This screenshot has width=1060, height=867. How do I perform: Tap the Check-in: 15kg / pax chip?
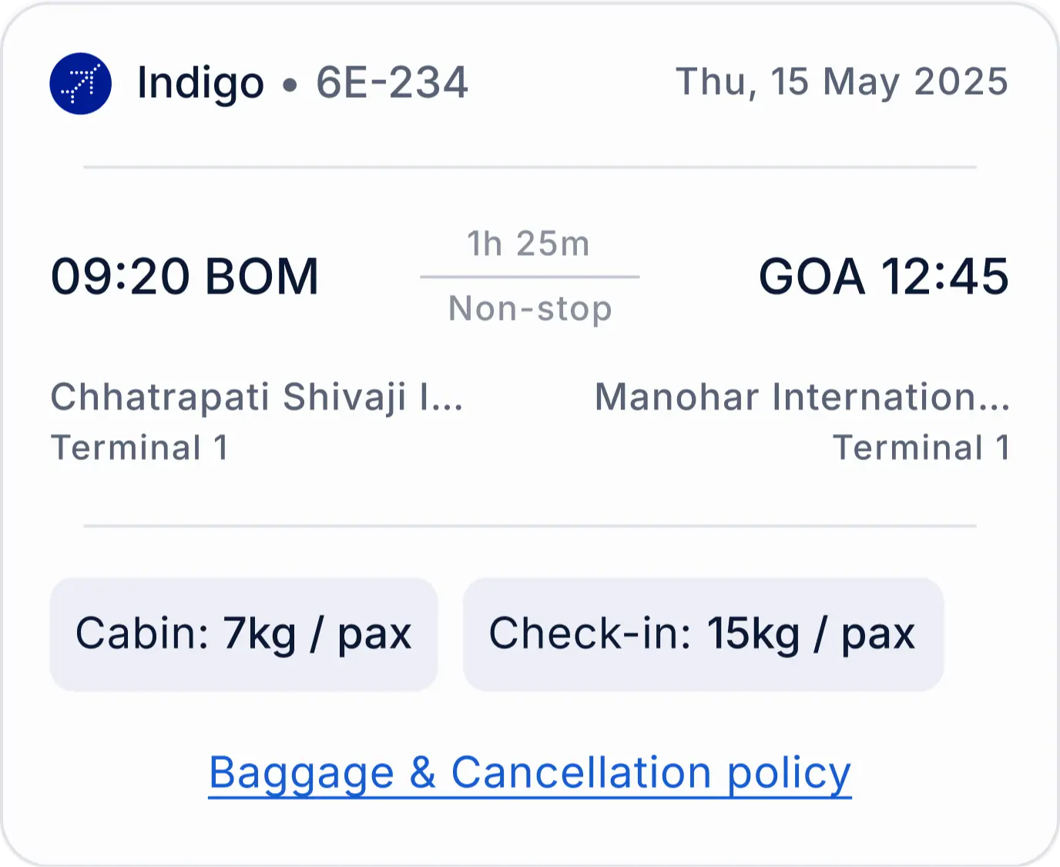[x=703, y=634]
